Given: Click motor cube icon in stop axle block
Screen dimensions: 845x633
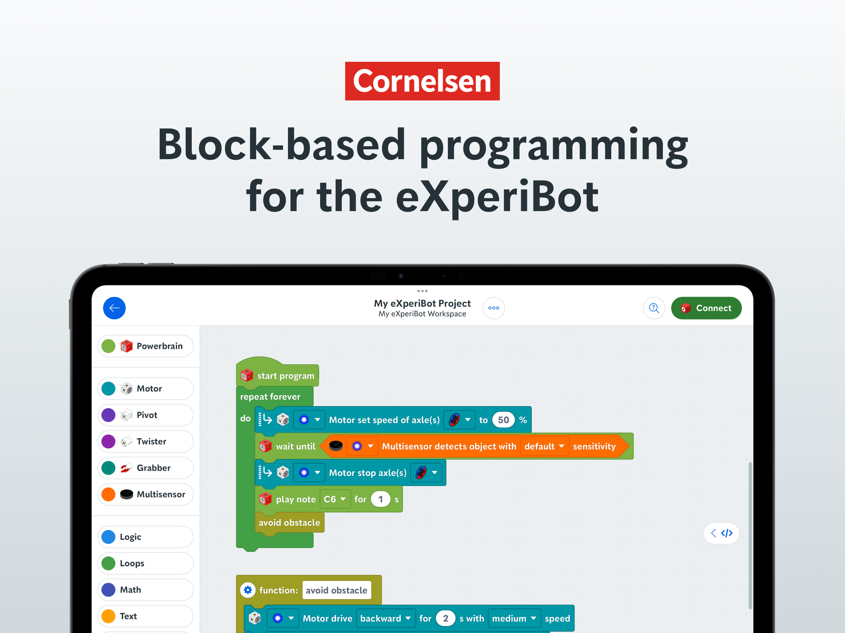Looking at the screenshot, I should coord(283,473).
